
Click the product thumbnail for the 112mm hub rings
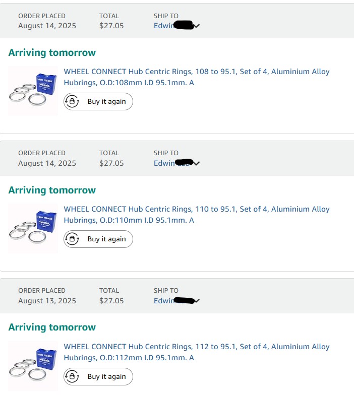[x=33, y=366]
